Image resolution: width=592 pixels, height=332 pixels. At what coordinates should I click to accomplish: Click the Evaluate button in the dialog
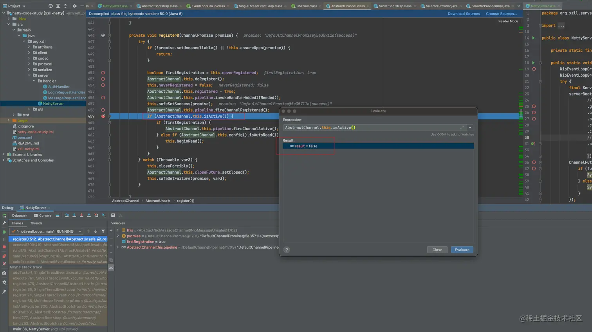pos(462,250)
